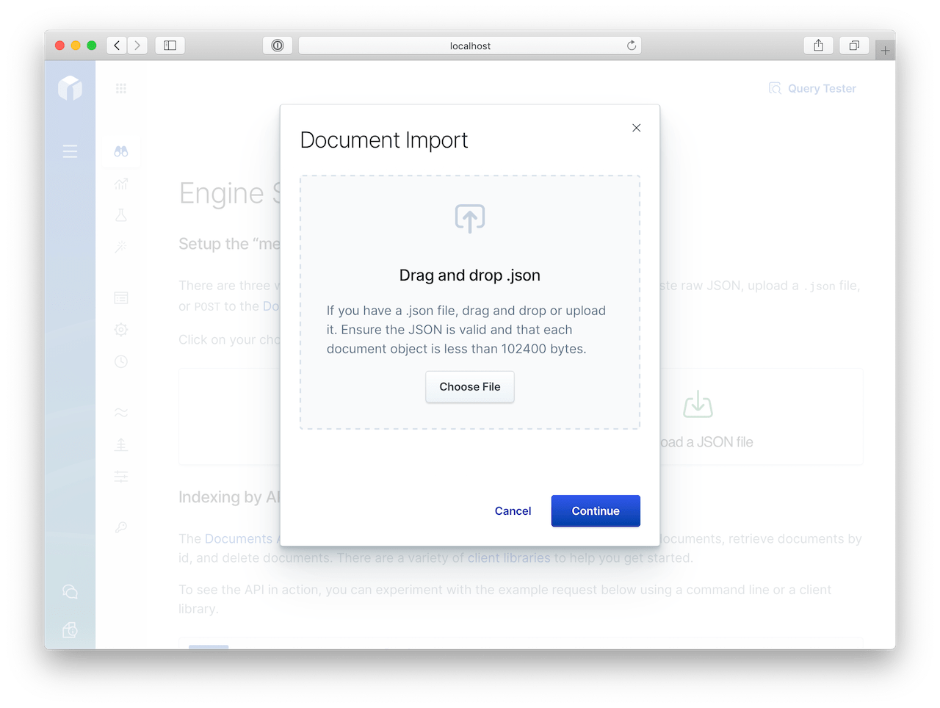Click the chat bubbles icon in the blue sidebar

pos(70,592)
